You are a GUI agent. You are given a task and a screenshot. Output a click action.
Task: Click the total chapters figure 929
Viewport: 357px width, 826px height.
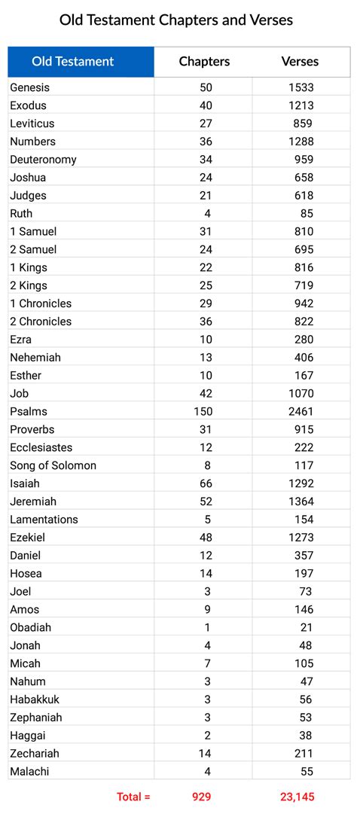(202, 797)
